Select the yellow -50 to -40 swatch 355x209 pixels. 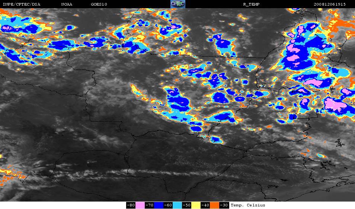coord(196,205)
